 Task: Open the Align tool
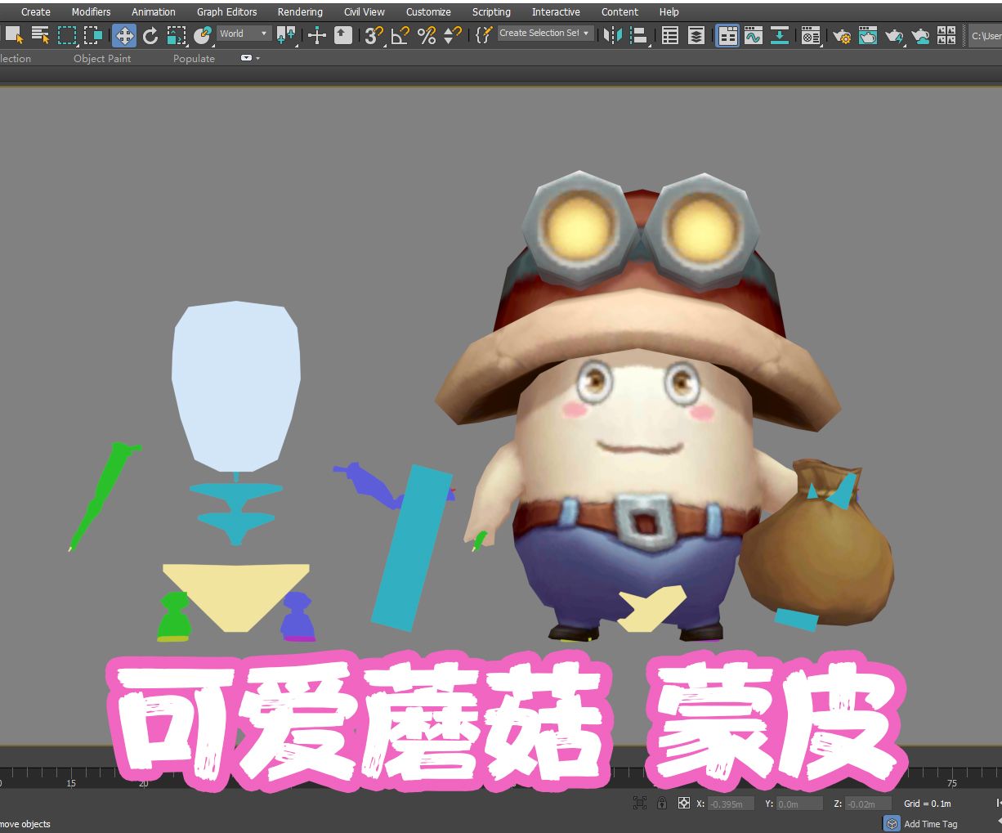639,35
